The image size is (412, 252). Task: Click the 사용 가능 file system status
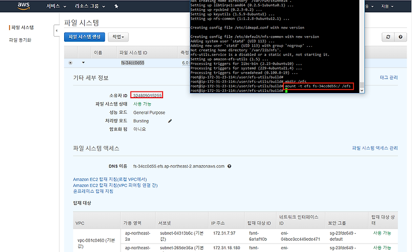point(142,104)
